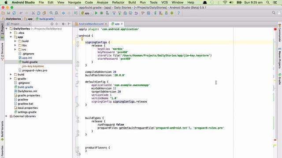Image resolution: width=282 pixels, height=158 pixels.
Task: Toggle the Build Variants tool window
Action: pos(2,131)
